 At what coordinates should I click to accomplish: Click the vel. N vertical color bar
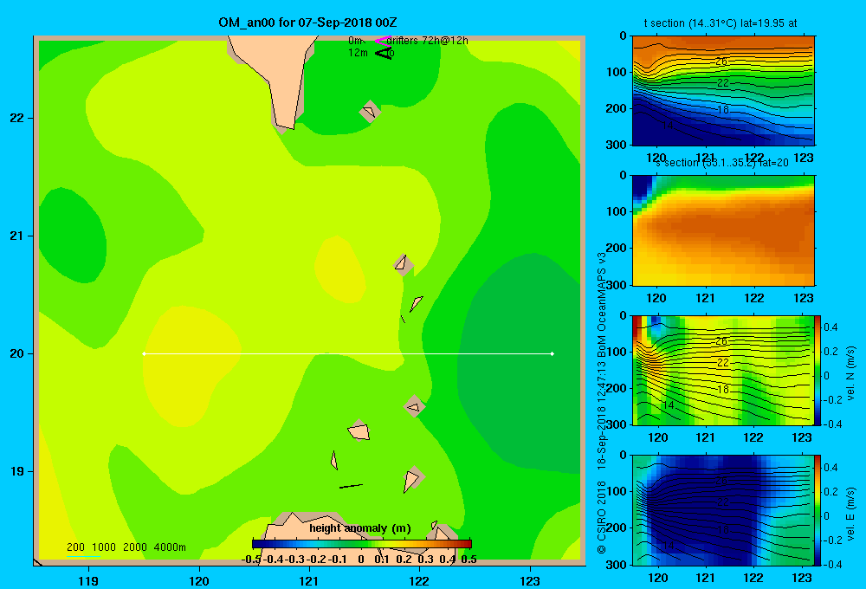pyautogui.click(x=818, y=370)
